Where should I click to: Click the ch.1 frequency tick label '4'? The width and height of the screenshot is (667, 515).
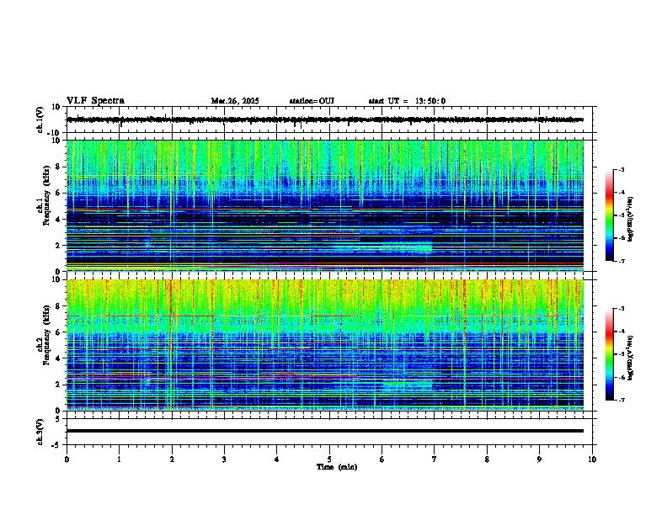click(59, 220)
